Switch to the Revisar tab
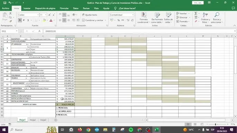Screen dimensions: 237x133 86,8
